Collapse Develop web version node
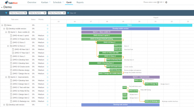 4,105
